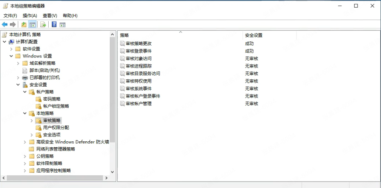Click the 密码策略 locked folder icon
Image resolution: width=381 pixels, height=188 pixels.
point(38,99)
